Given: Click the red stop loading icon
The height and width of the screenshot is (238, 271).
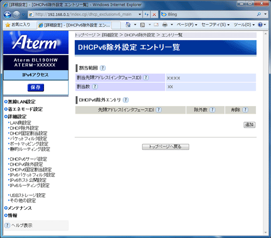Looking at the screenshot, I should 154,15.
